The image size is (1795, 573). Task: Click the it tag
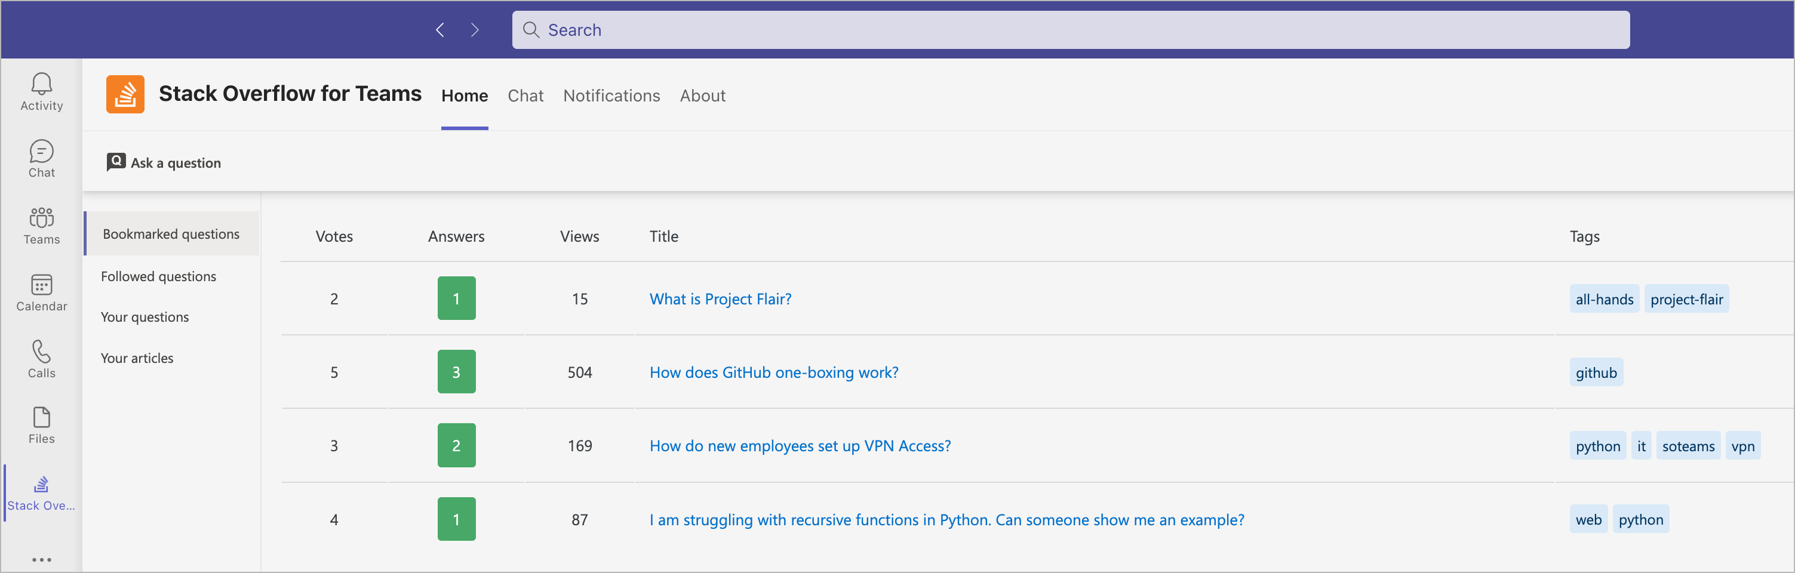tap(1641, 446)
